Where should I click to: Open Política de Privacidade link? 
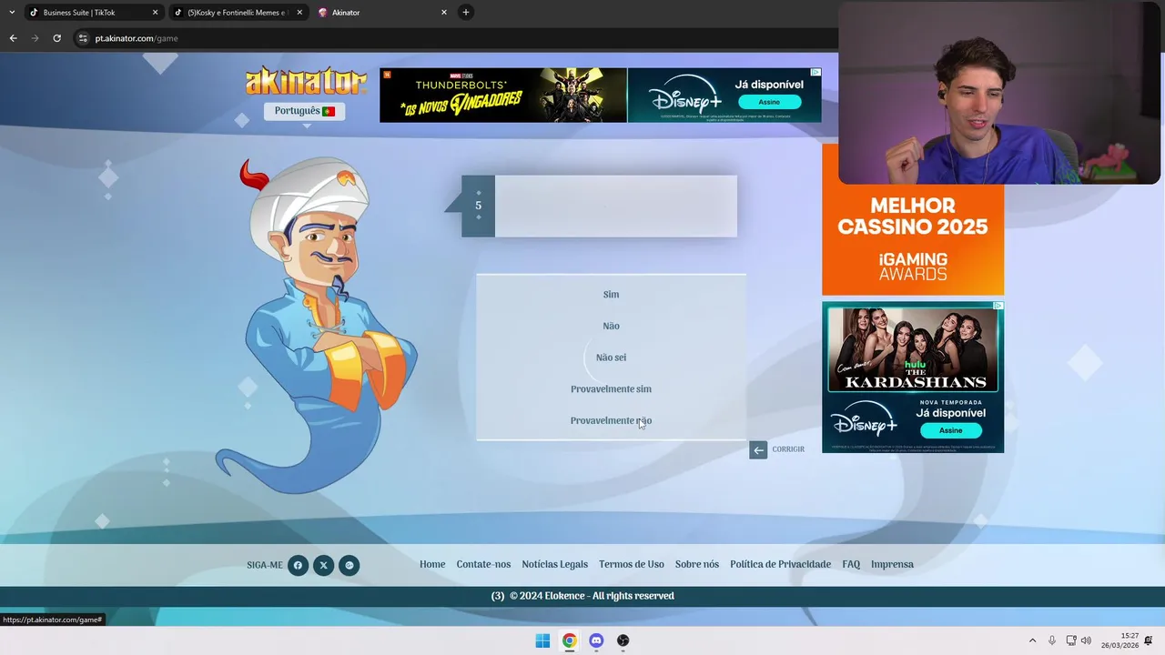pos(780,565)
